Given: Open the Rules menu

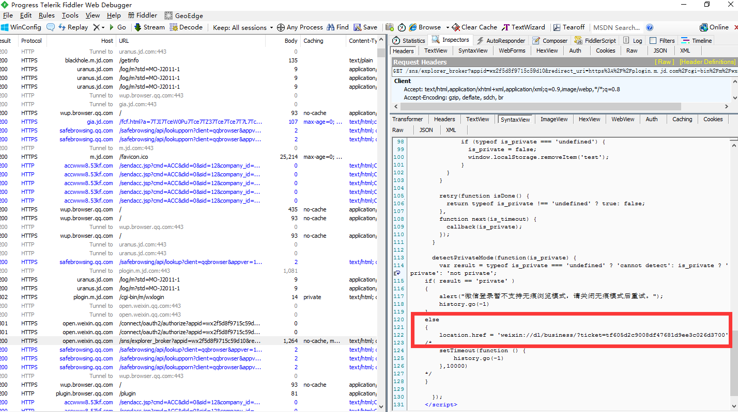Looking at the screenshot, I should coord(47,15).
